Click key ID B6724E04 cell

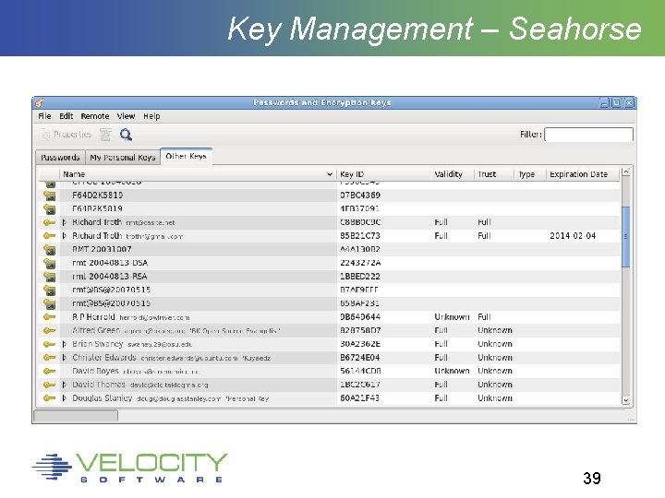(x=360, y=358)
